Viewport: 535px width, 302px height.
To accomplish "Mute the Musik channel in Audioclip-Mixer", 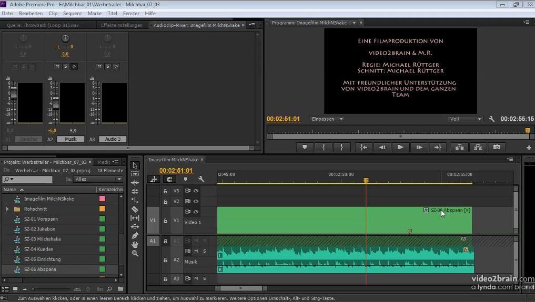I will coord(57,66).
